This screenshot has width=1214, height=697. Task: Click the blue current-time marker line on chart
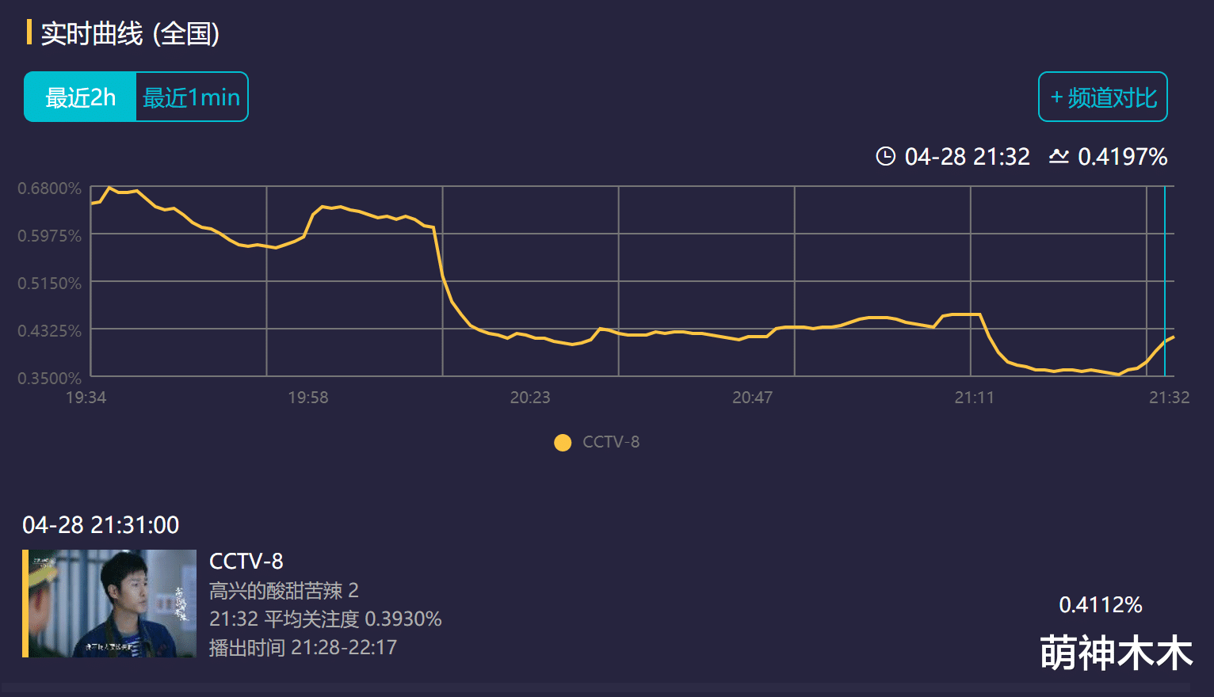click(x=1165, y=281)
